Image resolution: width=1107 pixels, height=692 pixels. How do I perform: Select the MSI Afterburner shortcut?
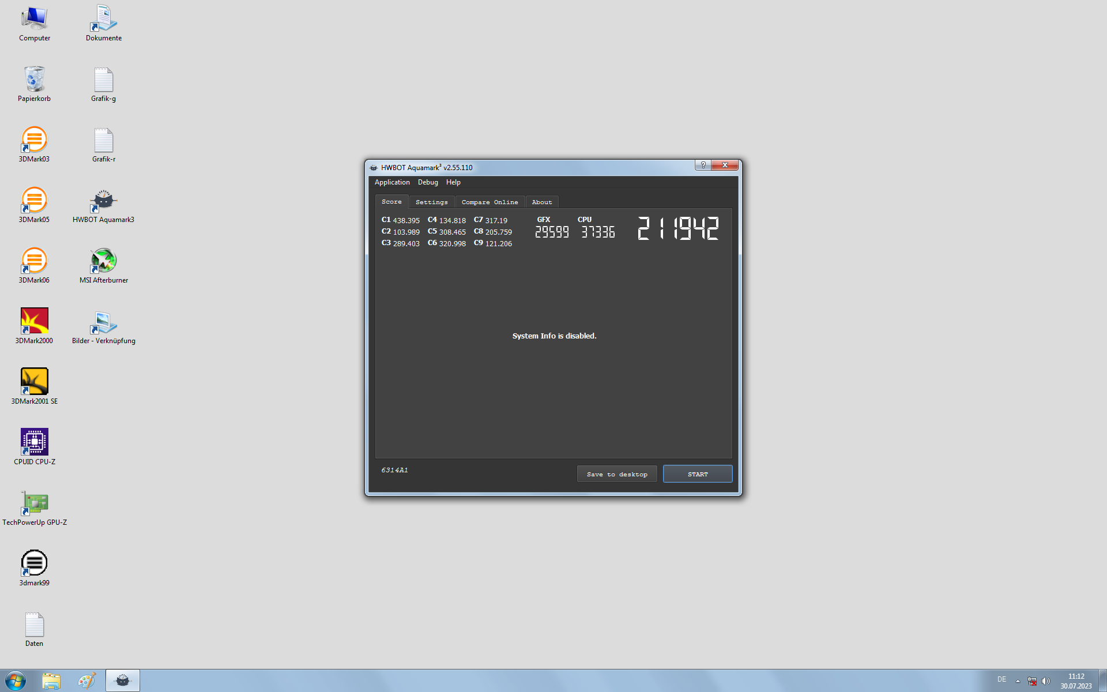(x=104, y=266)
